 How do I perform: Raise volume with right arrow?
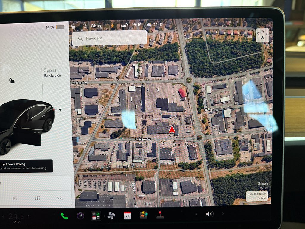point(223,213)
